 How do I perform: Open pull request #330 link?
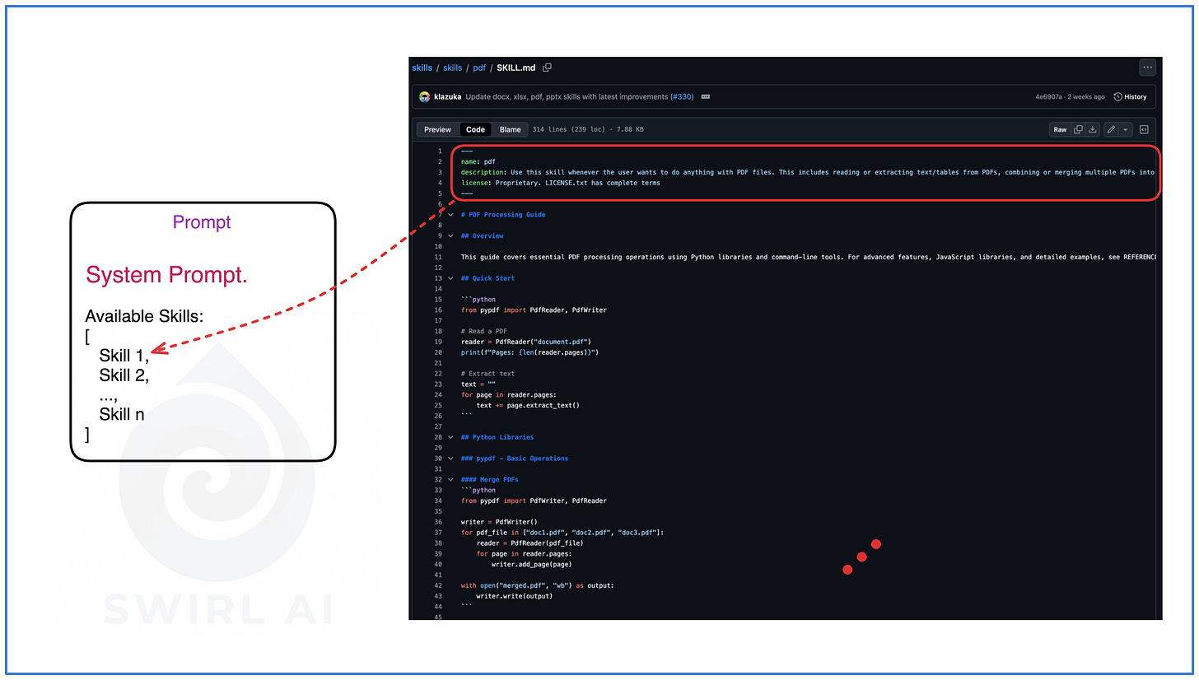coord(682,96)
